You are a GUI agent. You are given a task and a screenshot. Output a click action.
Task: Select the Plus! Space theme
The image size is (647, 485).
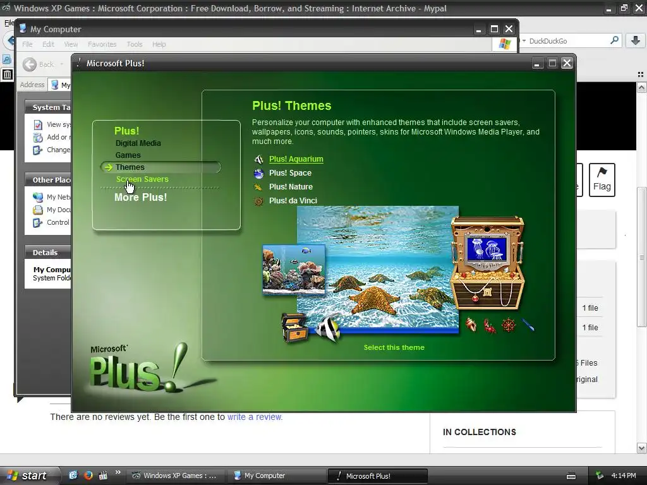(290, 173)
